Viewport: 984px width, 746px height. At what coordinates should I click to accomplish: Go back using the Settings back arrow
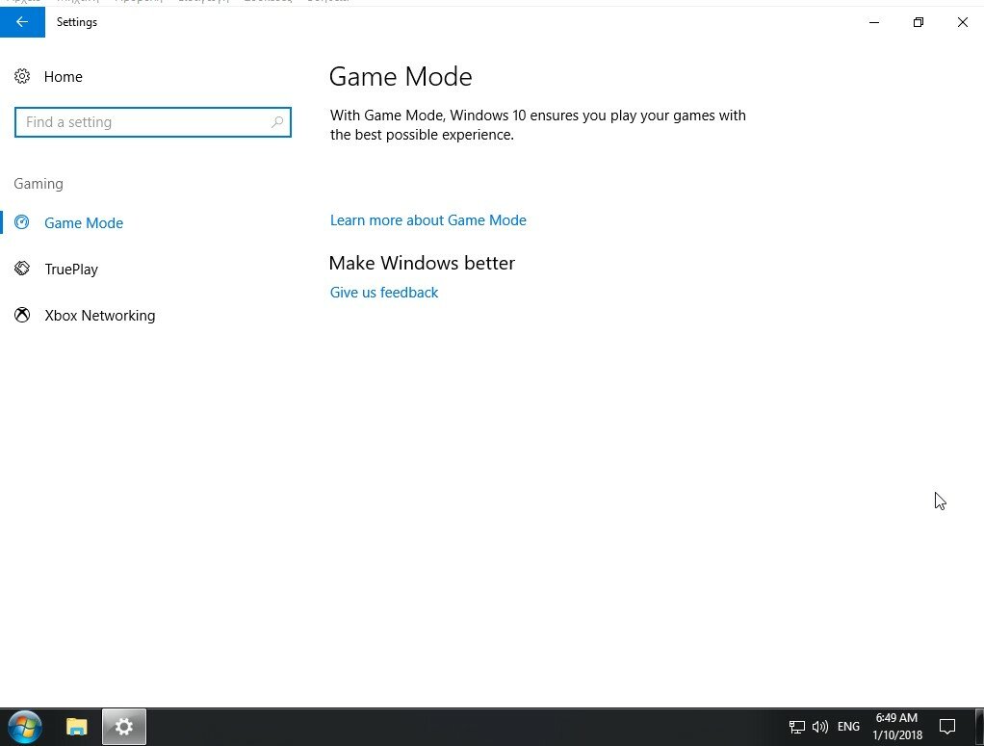point(22,22)
